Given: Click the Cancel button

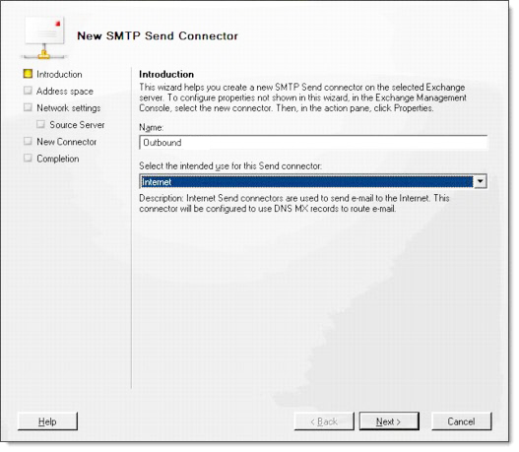Looking at the screenshot, I should coord(462,421).
